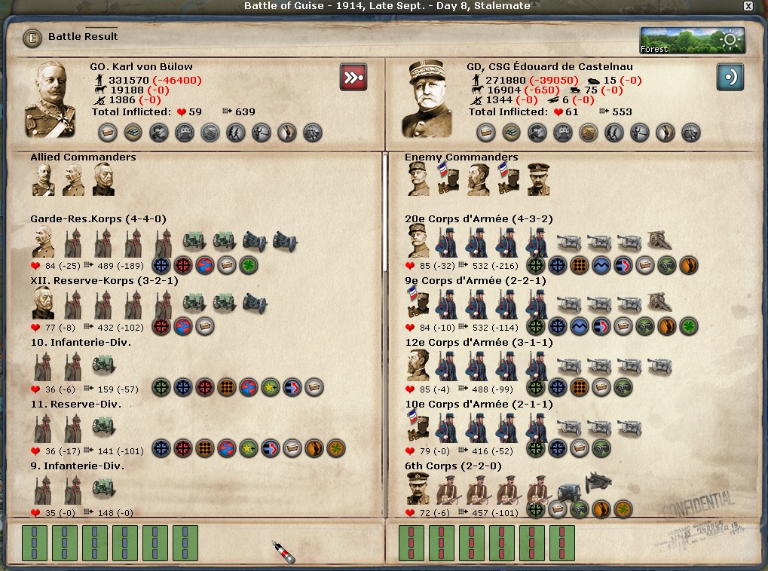Image resolution: width=768 pixels, height=571 pixels.
Task: Click the XII. Reserve-Korps commander portrait
Action: (43, 303)
